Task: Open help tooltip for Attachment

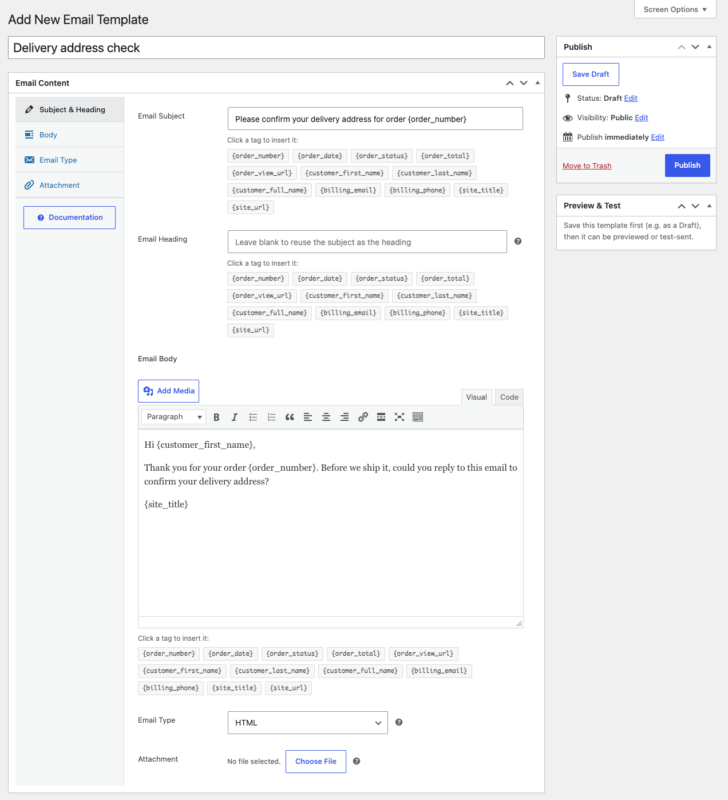Action: tap(357, 761)
